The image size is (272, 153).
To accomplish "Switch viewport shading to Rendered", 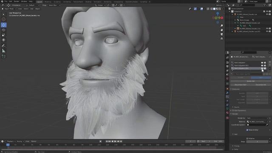I will 220,8.
